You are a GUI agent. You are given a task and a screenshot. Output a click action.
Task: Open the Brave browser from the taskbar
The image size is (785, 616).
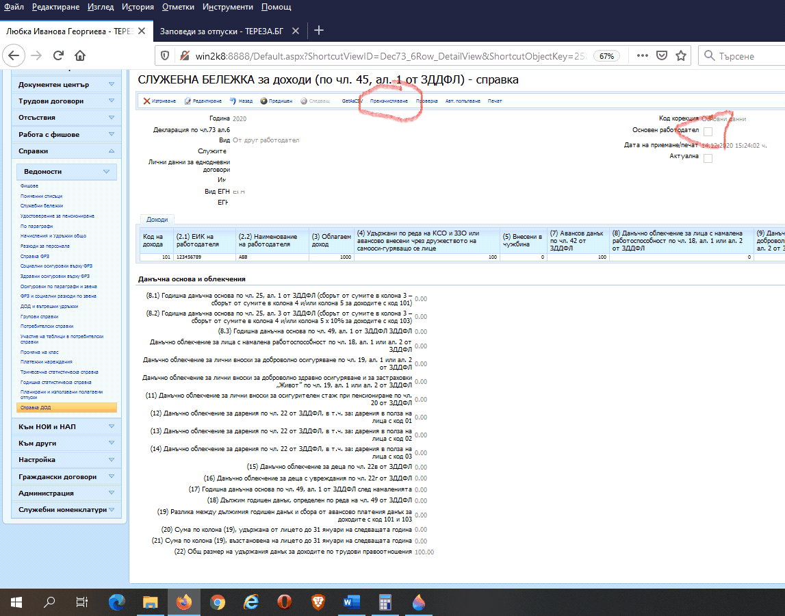pos(318,602)
